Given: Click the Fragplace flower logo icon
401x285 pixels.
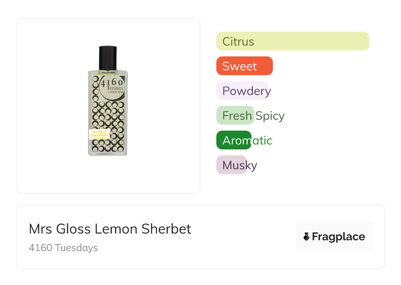Looking at the screenshot, I should tap(307, 237).
